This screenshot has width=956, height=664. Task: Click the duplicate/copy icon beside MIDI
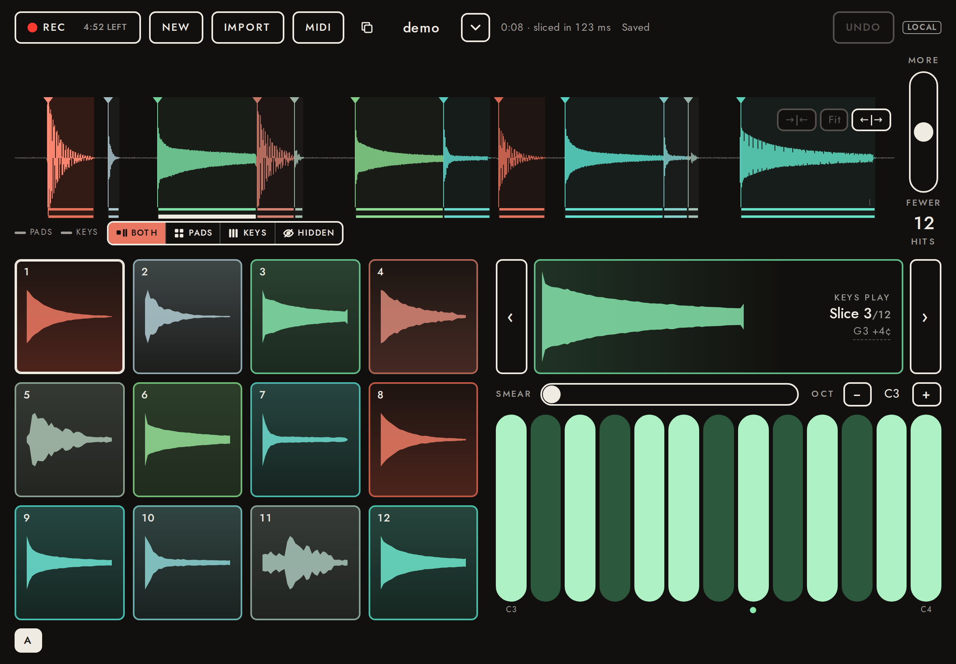click(367, 28)
